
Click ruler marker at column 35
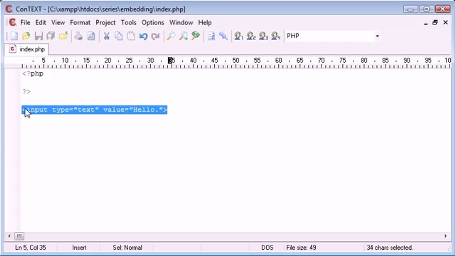click(x=172, y=60)
